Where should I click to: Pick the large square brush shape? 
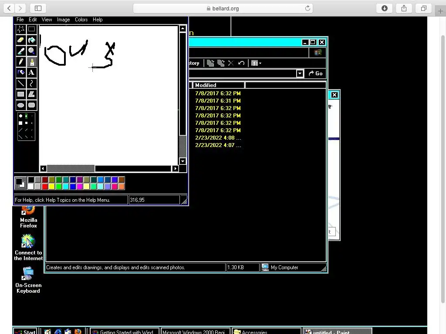click(x=20, y=123)
